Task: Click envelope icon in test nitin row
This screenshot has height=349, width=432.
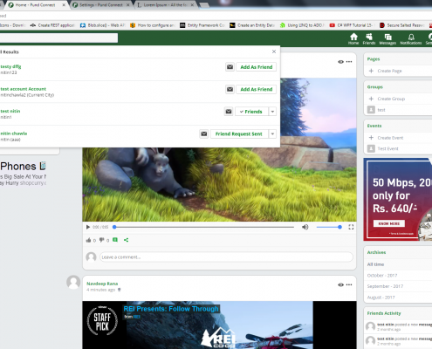Action: pos(229,112)
